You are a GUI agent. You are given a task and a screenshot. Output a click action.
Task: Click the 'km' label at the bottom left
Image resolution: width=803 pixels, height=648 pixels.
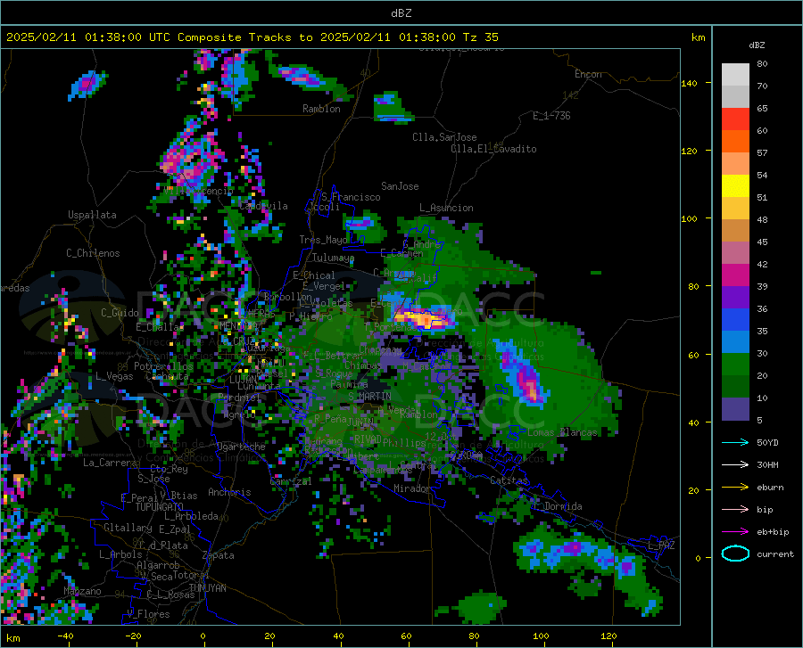12,638
